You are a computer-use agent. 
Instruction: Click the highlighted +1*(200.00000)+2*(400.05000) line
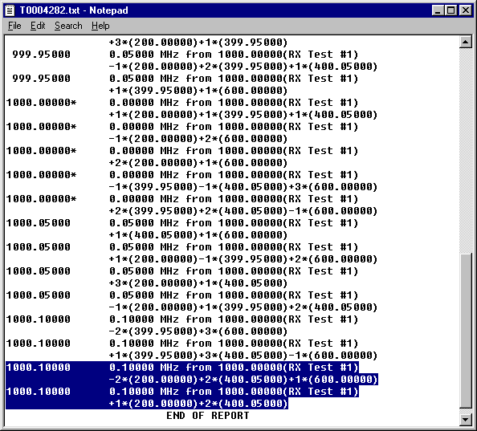point(198,404)
